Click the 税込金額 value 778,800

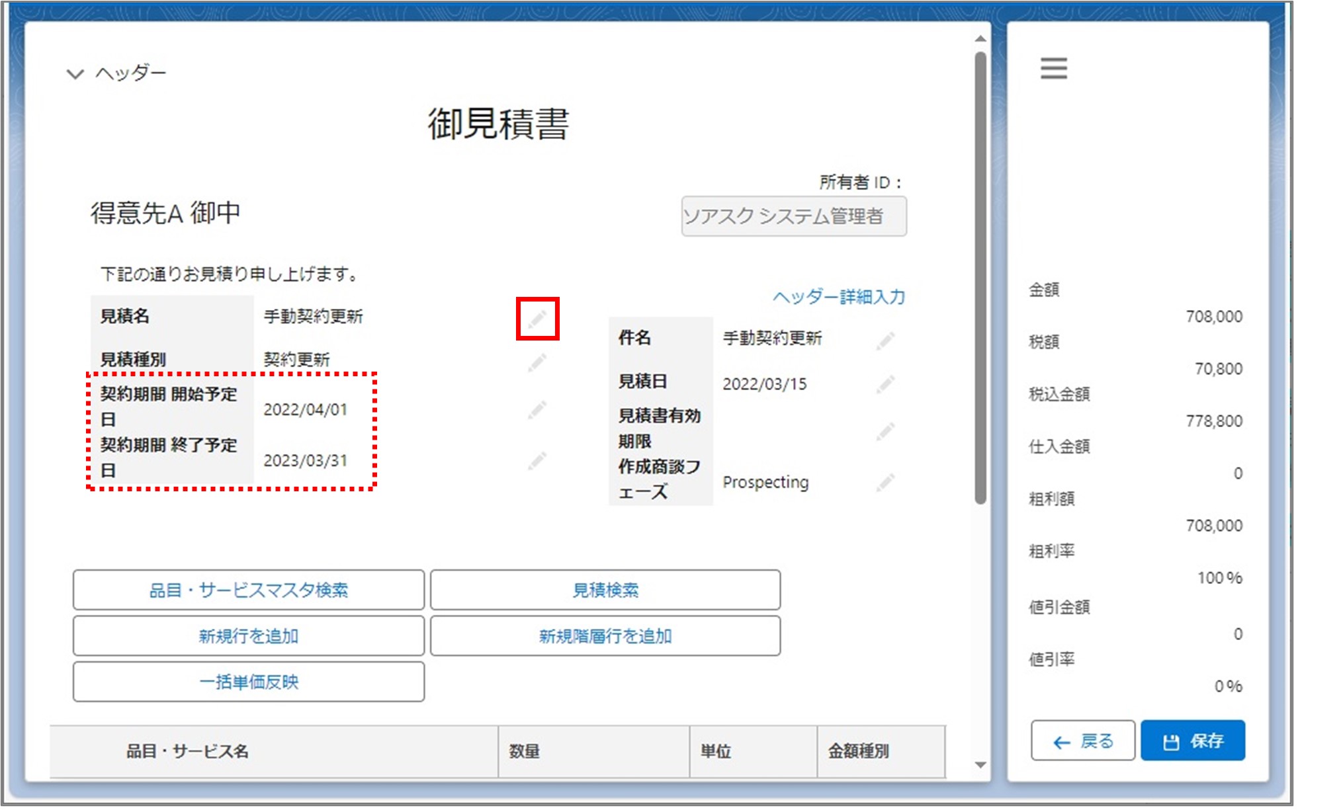pos(1214,421)
